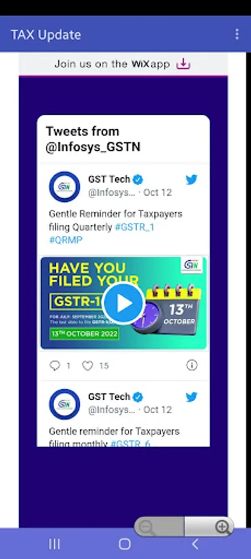This screenshot has width=251, height=559.
Task: Open Android recent apps button
Action: pyautogui.click(x=54, y=544)
